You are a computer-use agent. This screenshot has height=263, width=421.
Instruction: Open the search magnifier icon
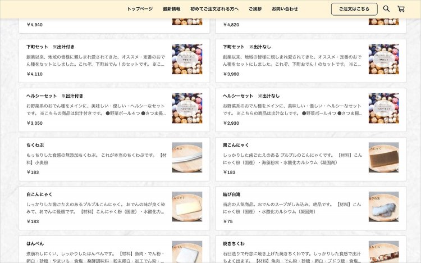[x=386, y=9]
